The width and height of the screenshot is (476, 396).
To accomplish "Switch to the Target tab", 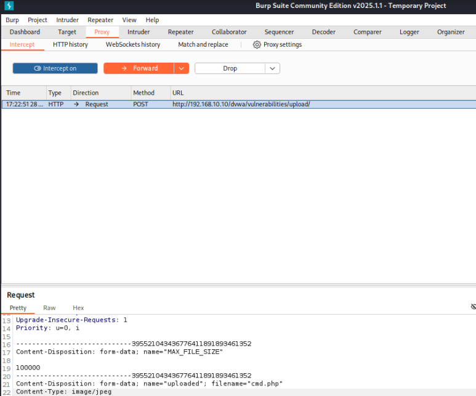I will pyautogui.click(x=67, y=32).
